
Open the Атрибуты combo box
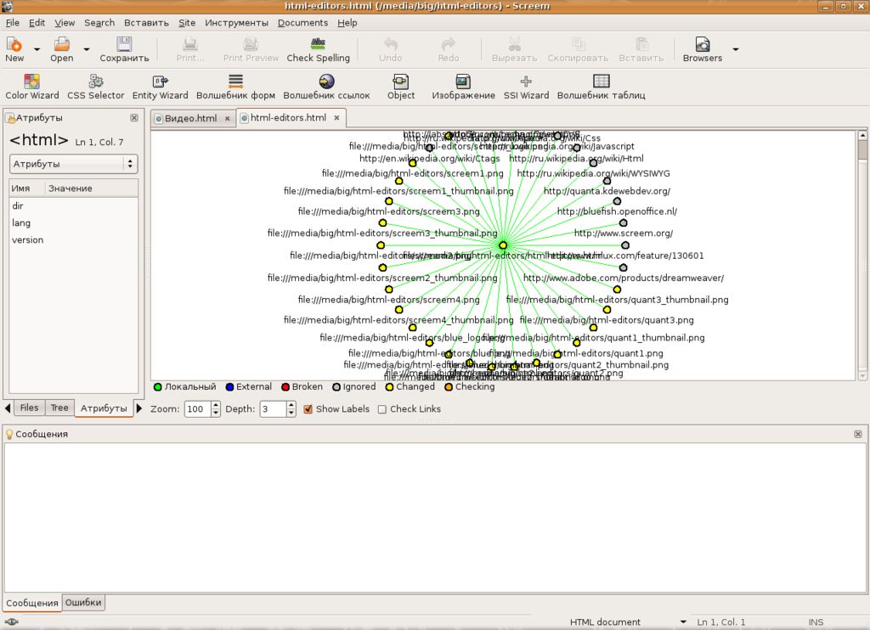click(74, 164)
